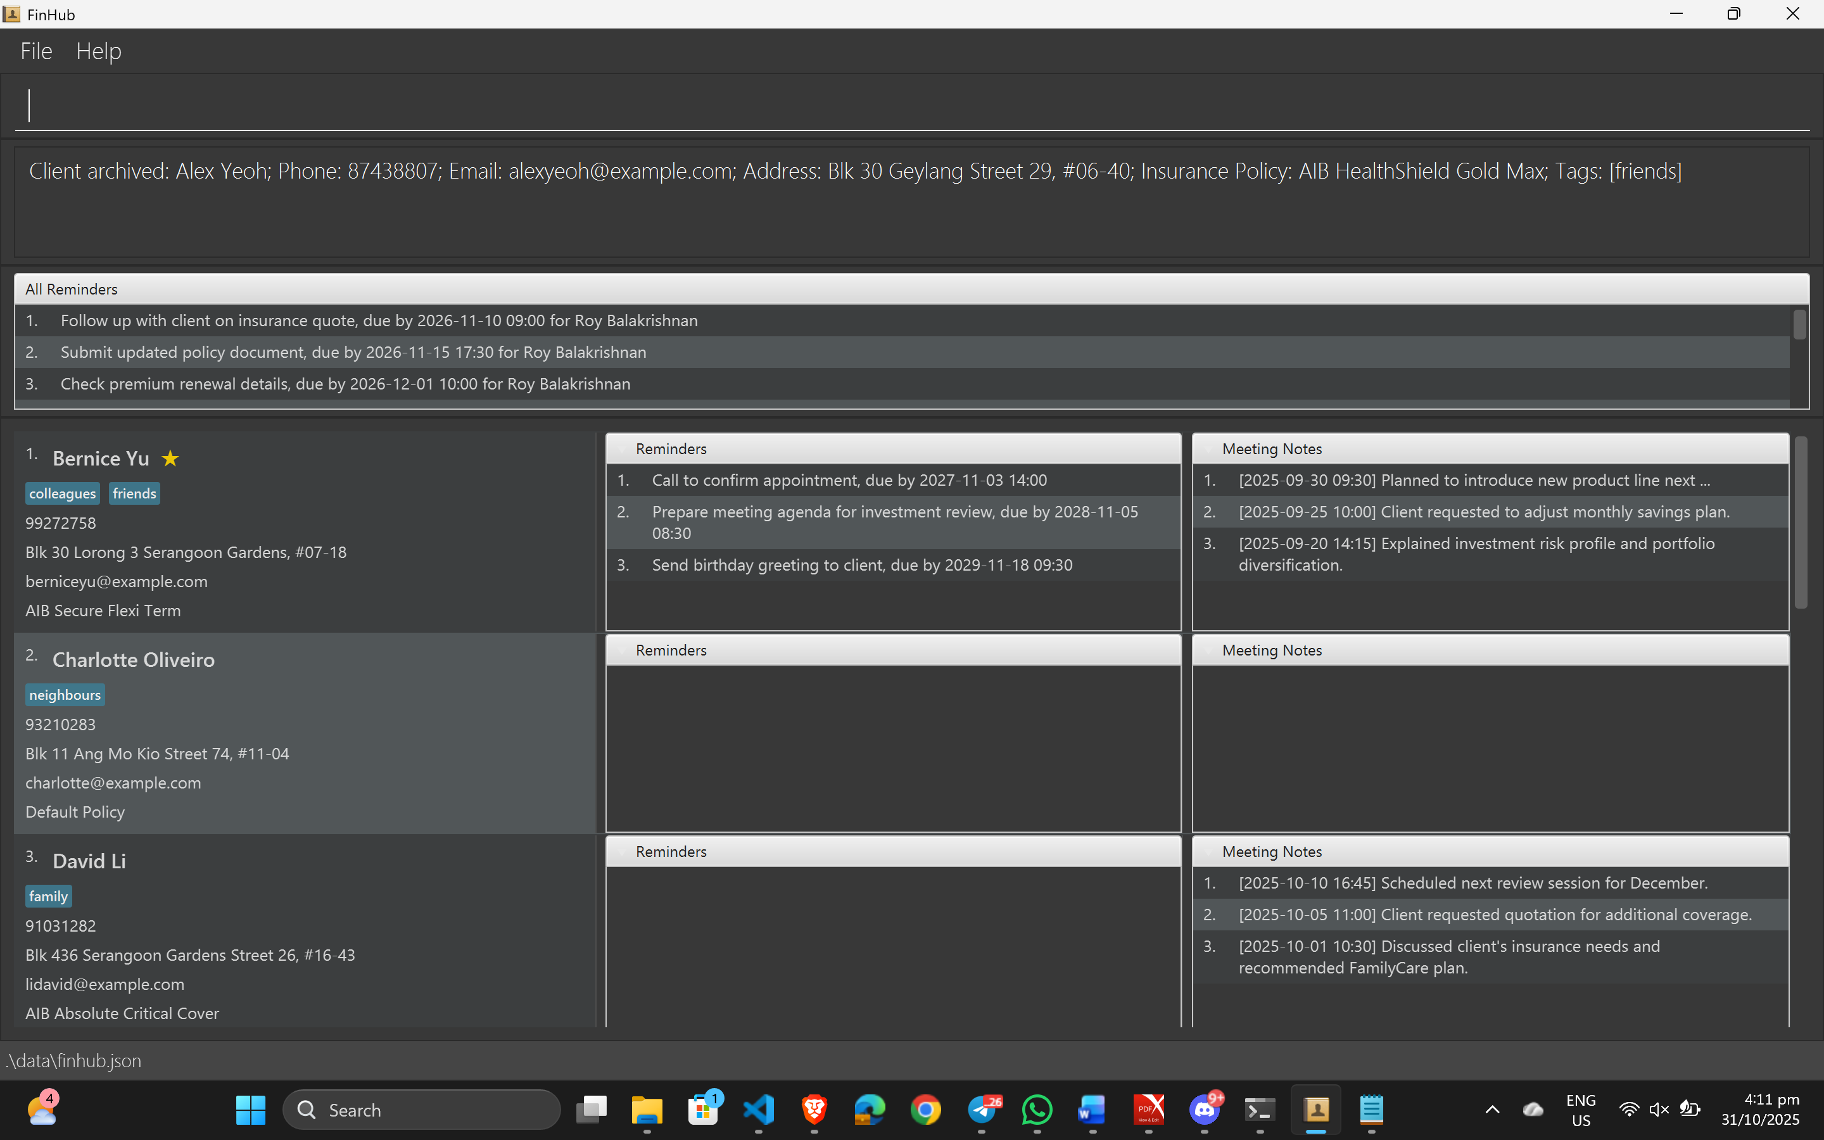Open Microsoft Word from the taskbar
The width and height of the screenshot is (1824, 1140).
point(1093,1110)
